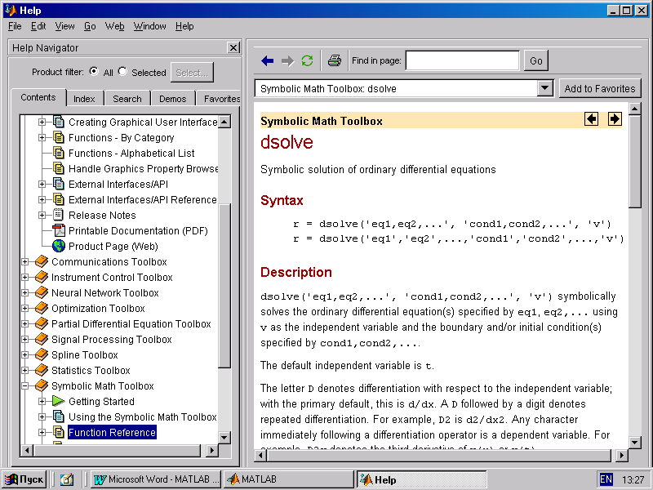Click the Statistics Toolbox book icon

click(x=42, y=370)
